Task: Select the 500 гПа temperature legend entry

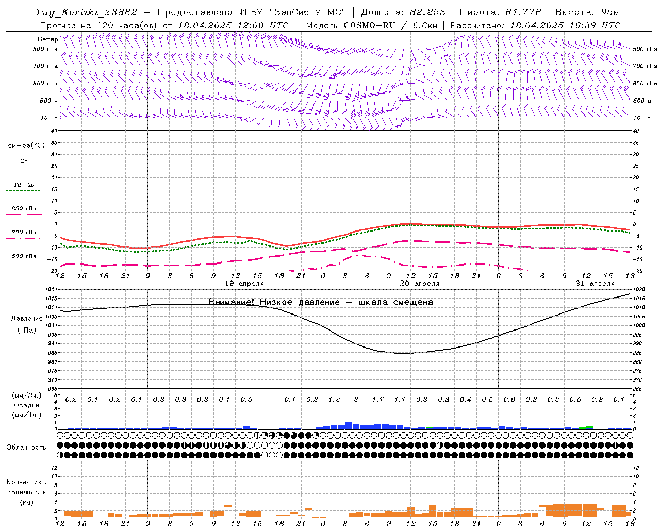Action: point(24,256)
